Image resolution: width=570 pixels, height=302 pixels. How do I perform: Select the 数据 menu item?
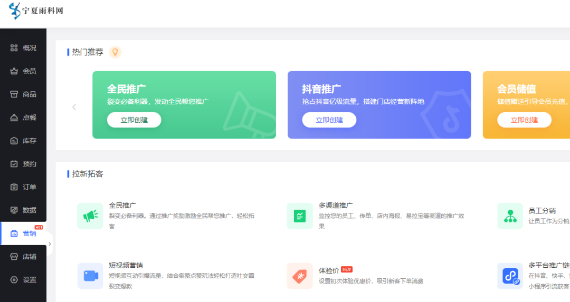(23, 210)
